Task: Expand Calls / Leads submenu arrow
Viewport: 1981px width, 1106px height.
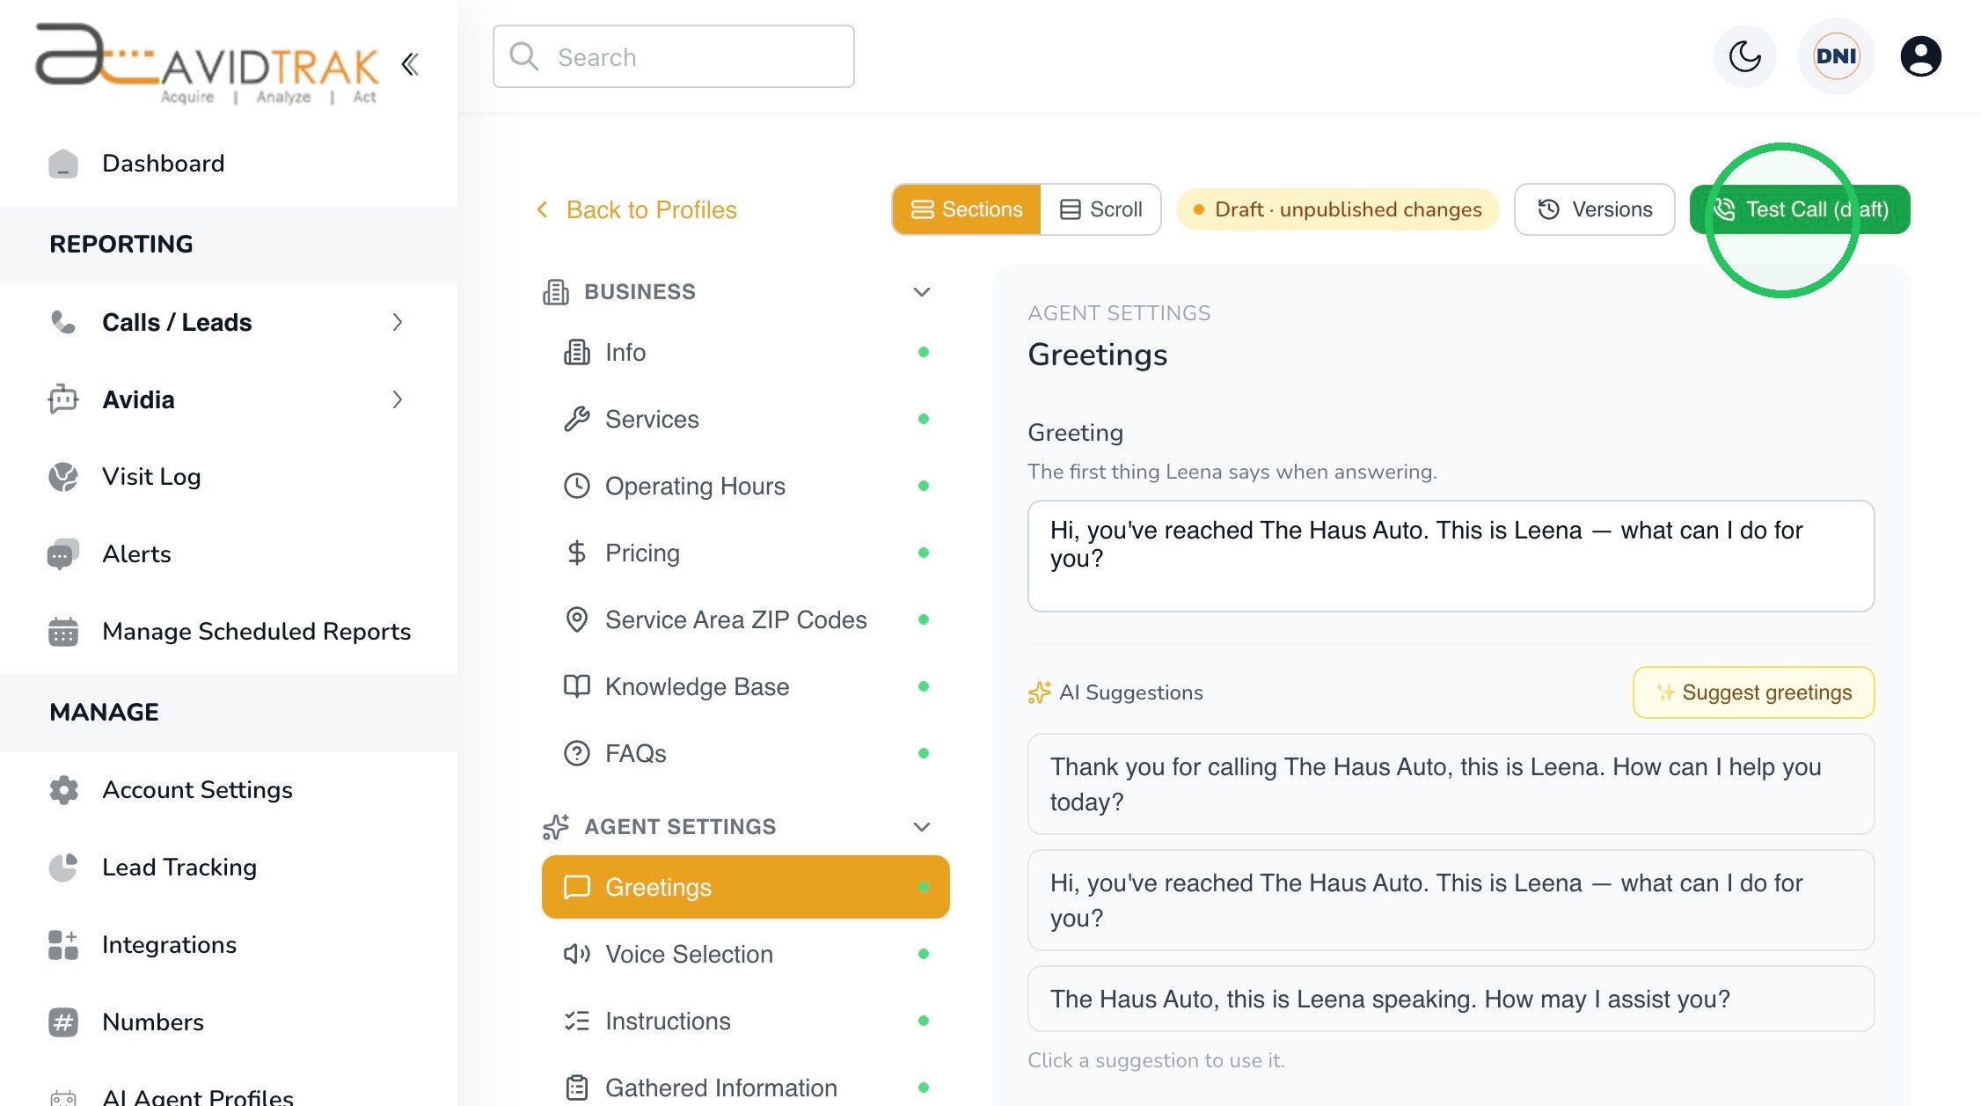Action: [398, 322]
